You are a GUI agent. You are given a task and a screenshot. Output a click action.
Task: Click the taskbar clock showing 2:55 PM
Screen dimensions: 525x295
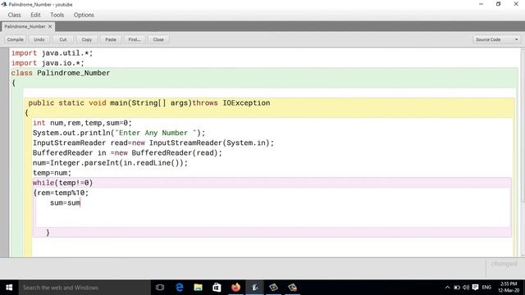point(509,288)
